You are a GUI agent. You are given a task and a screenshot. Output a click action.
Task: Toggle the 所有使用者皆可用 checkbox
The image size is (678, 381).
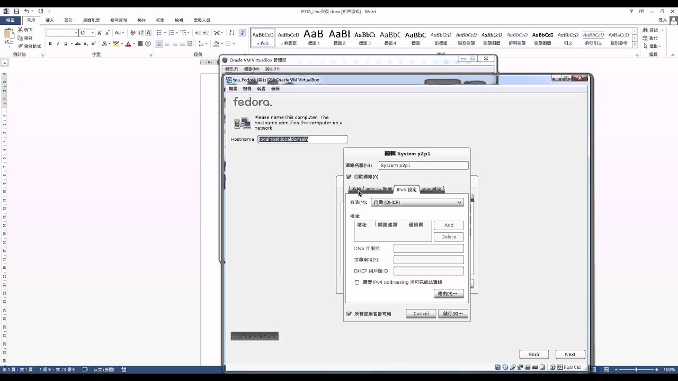[x=349, y=314]
